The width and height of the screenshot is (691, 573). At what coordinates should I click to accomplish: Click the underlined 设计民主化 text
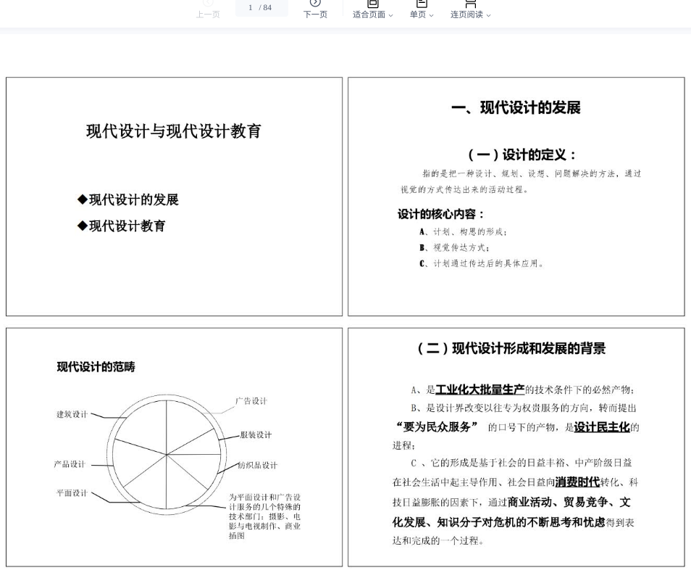[601, 427]
